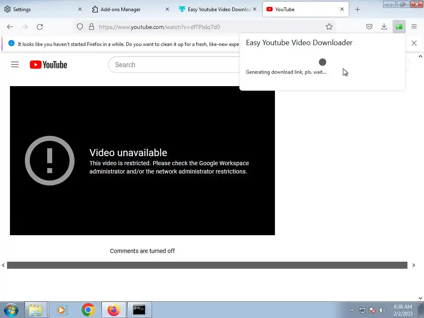424x318 pixels.
Task: Open the network status tray icon
Action: pyautogui.click(x=362, y=310)
